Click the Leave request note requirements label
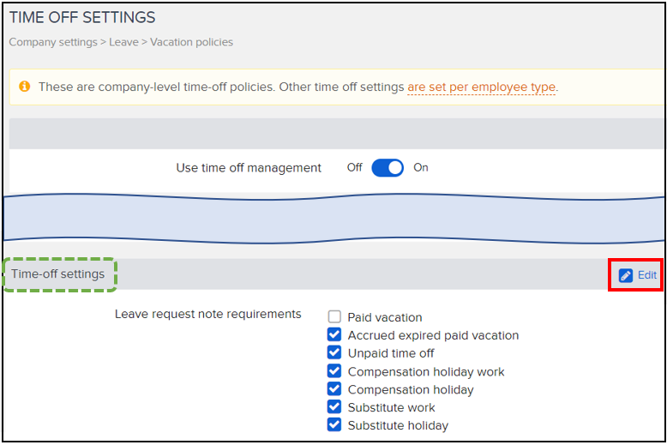Image resolution: width=667 pixels, height=445 pixels. 208,314
